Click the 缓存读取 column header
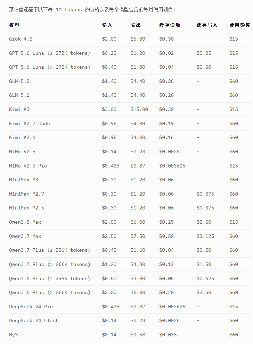This screenshot has width=253, height=344. pyautogui.click(x=170, y=25)
